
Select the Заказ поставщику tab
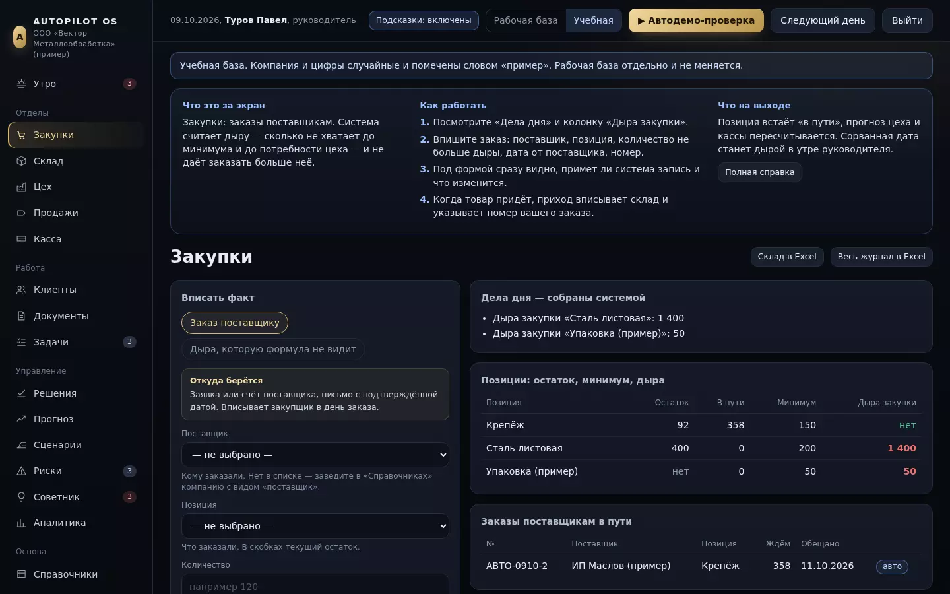(x=235, y=323)
